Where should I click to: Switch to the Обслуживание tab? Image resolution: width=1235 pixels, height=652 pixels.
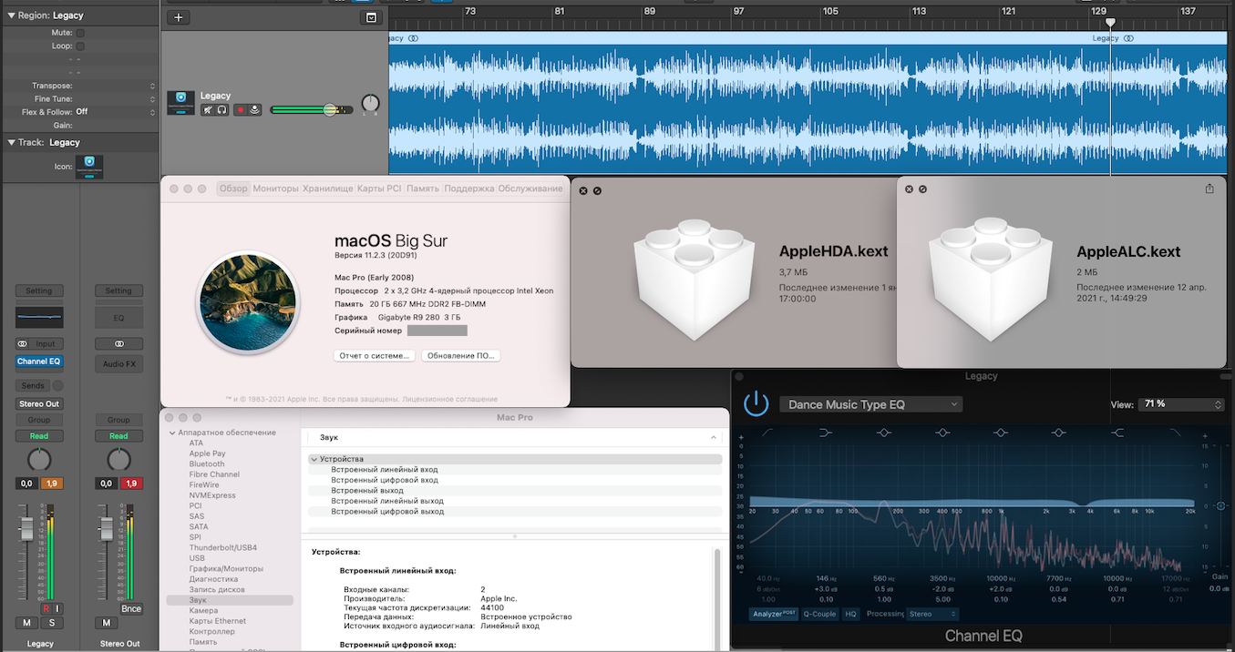click(530, 188)
